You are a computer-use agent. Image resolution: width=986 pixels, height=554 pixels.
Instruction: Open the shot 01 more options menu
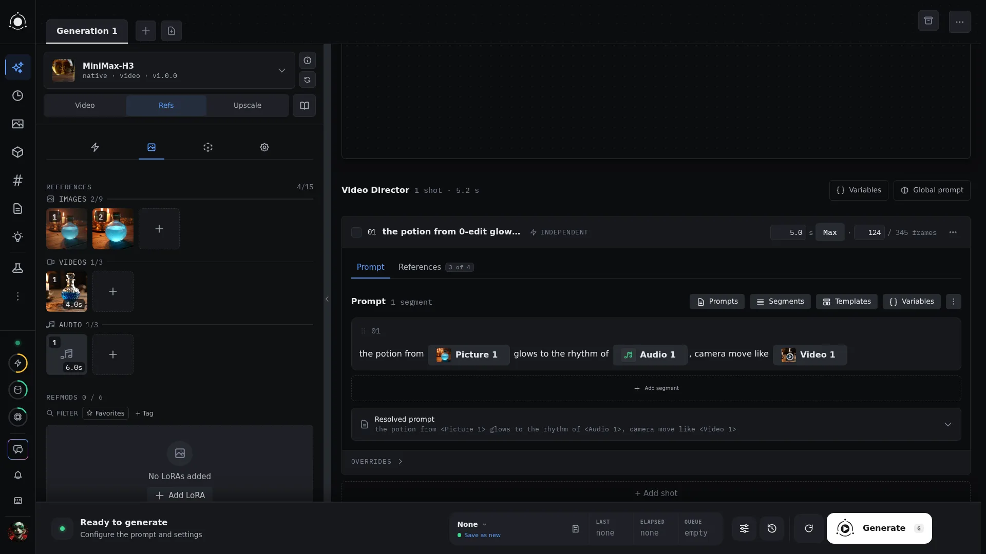(x=953, y=232)
